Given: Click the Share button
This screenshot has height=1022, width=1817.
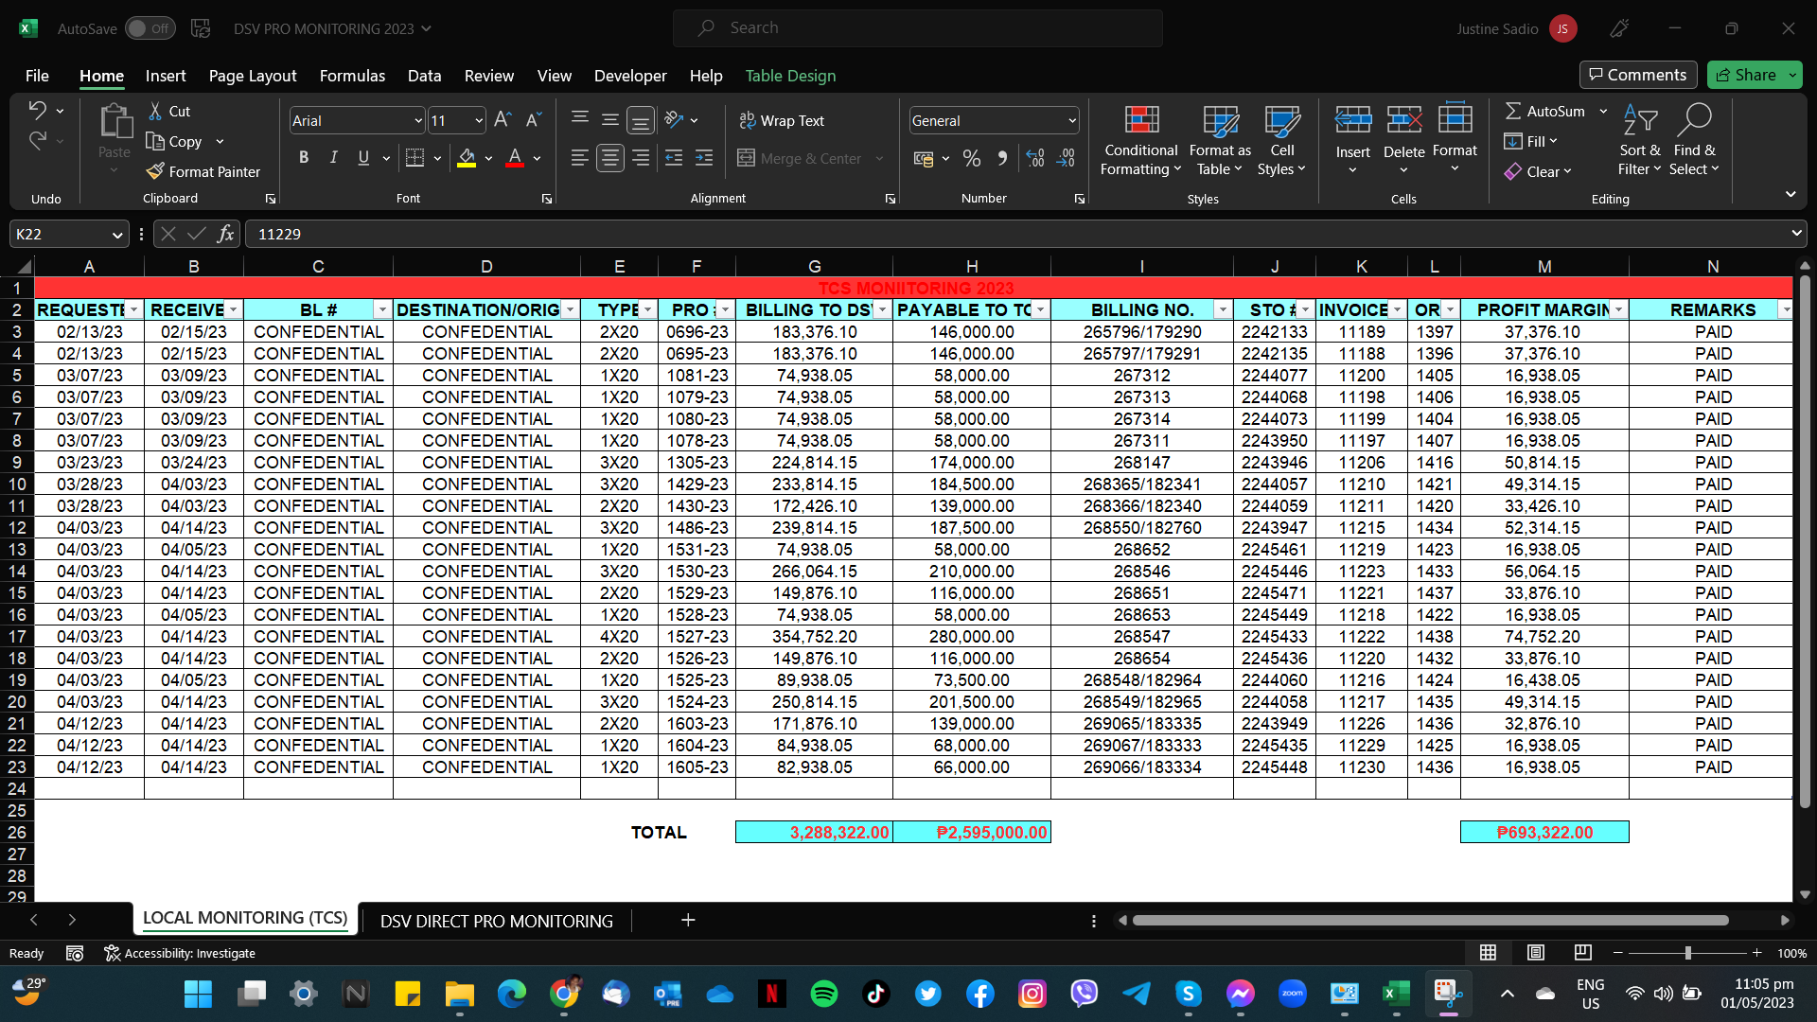Looking at the screenshot, I should click(x=1746, y=75).
